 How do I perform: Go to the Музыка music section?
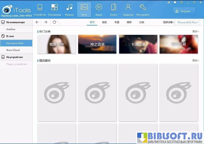[x=69, y=10]
